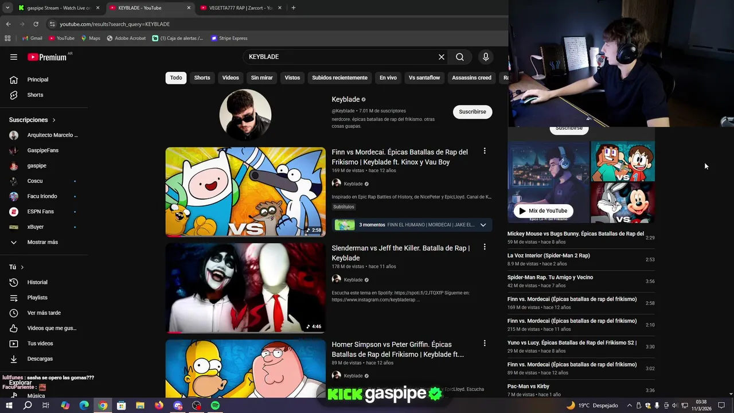Click the search magnifier button
734x413 pixels.
click(x=460, y=57)
